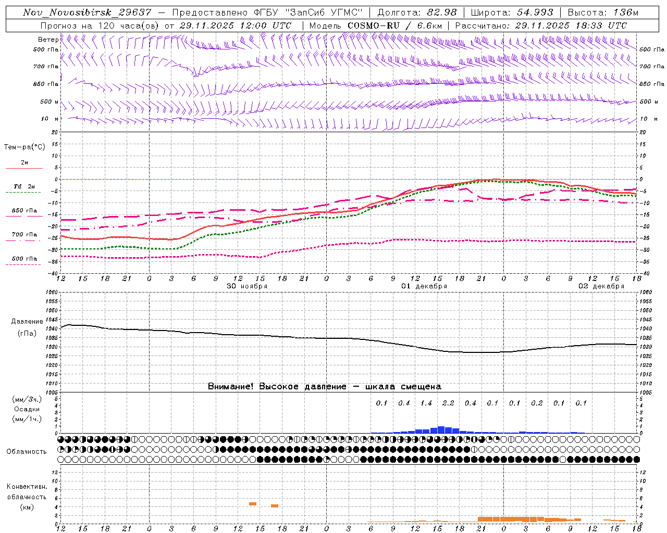Select forecast start time 29.11.2025 12:00 UTC
This screenshot has height=533, width=667.
[x=235, y=26]
